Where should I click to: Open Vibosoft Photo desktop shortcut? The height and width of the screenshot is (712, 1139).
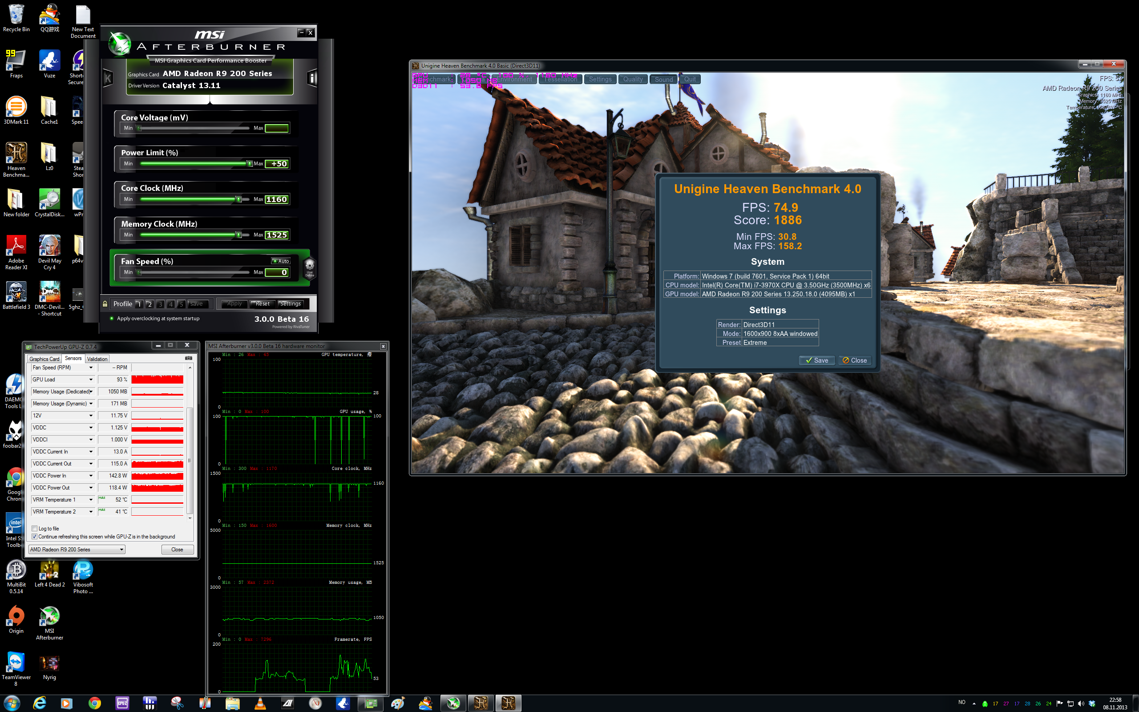click(x=83, y=576)
